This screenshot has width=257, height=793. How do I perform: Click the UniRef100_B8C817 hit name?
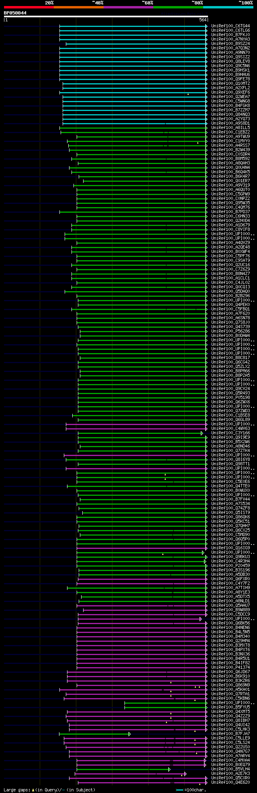(230, 358)
